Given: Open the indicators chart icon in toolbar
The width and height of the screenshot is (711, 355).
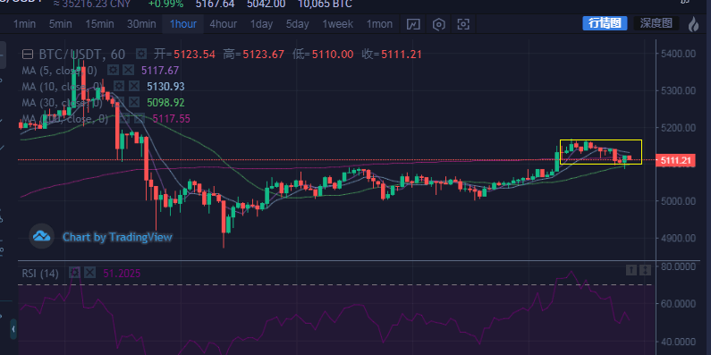Looking at the screenshot, I should [413, 24].
